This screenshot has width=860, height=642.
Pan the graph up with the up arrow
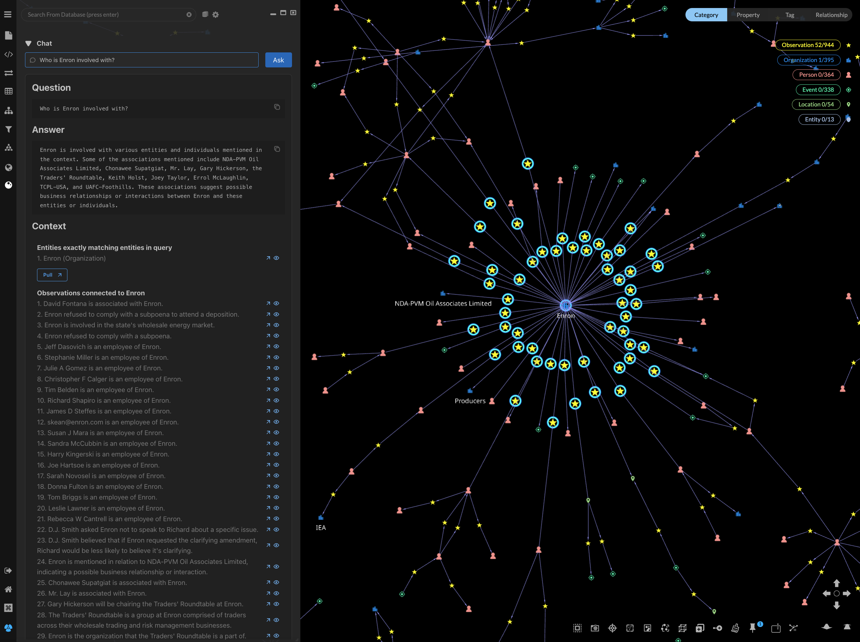(837, 583)
